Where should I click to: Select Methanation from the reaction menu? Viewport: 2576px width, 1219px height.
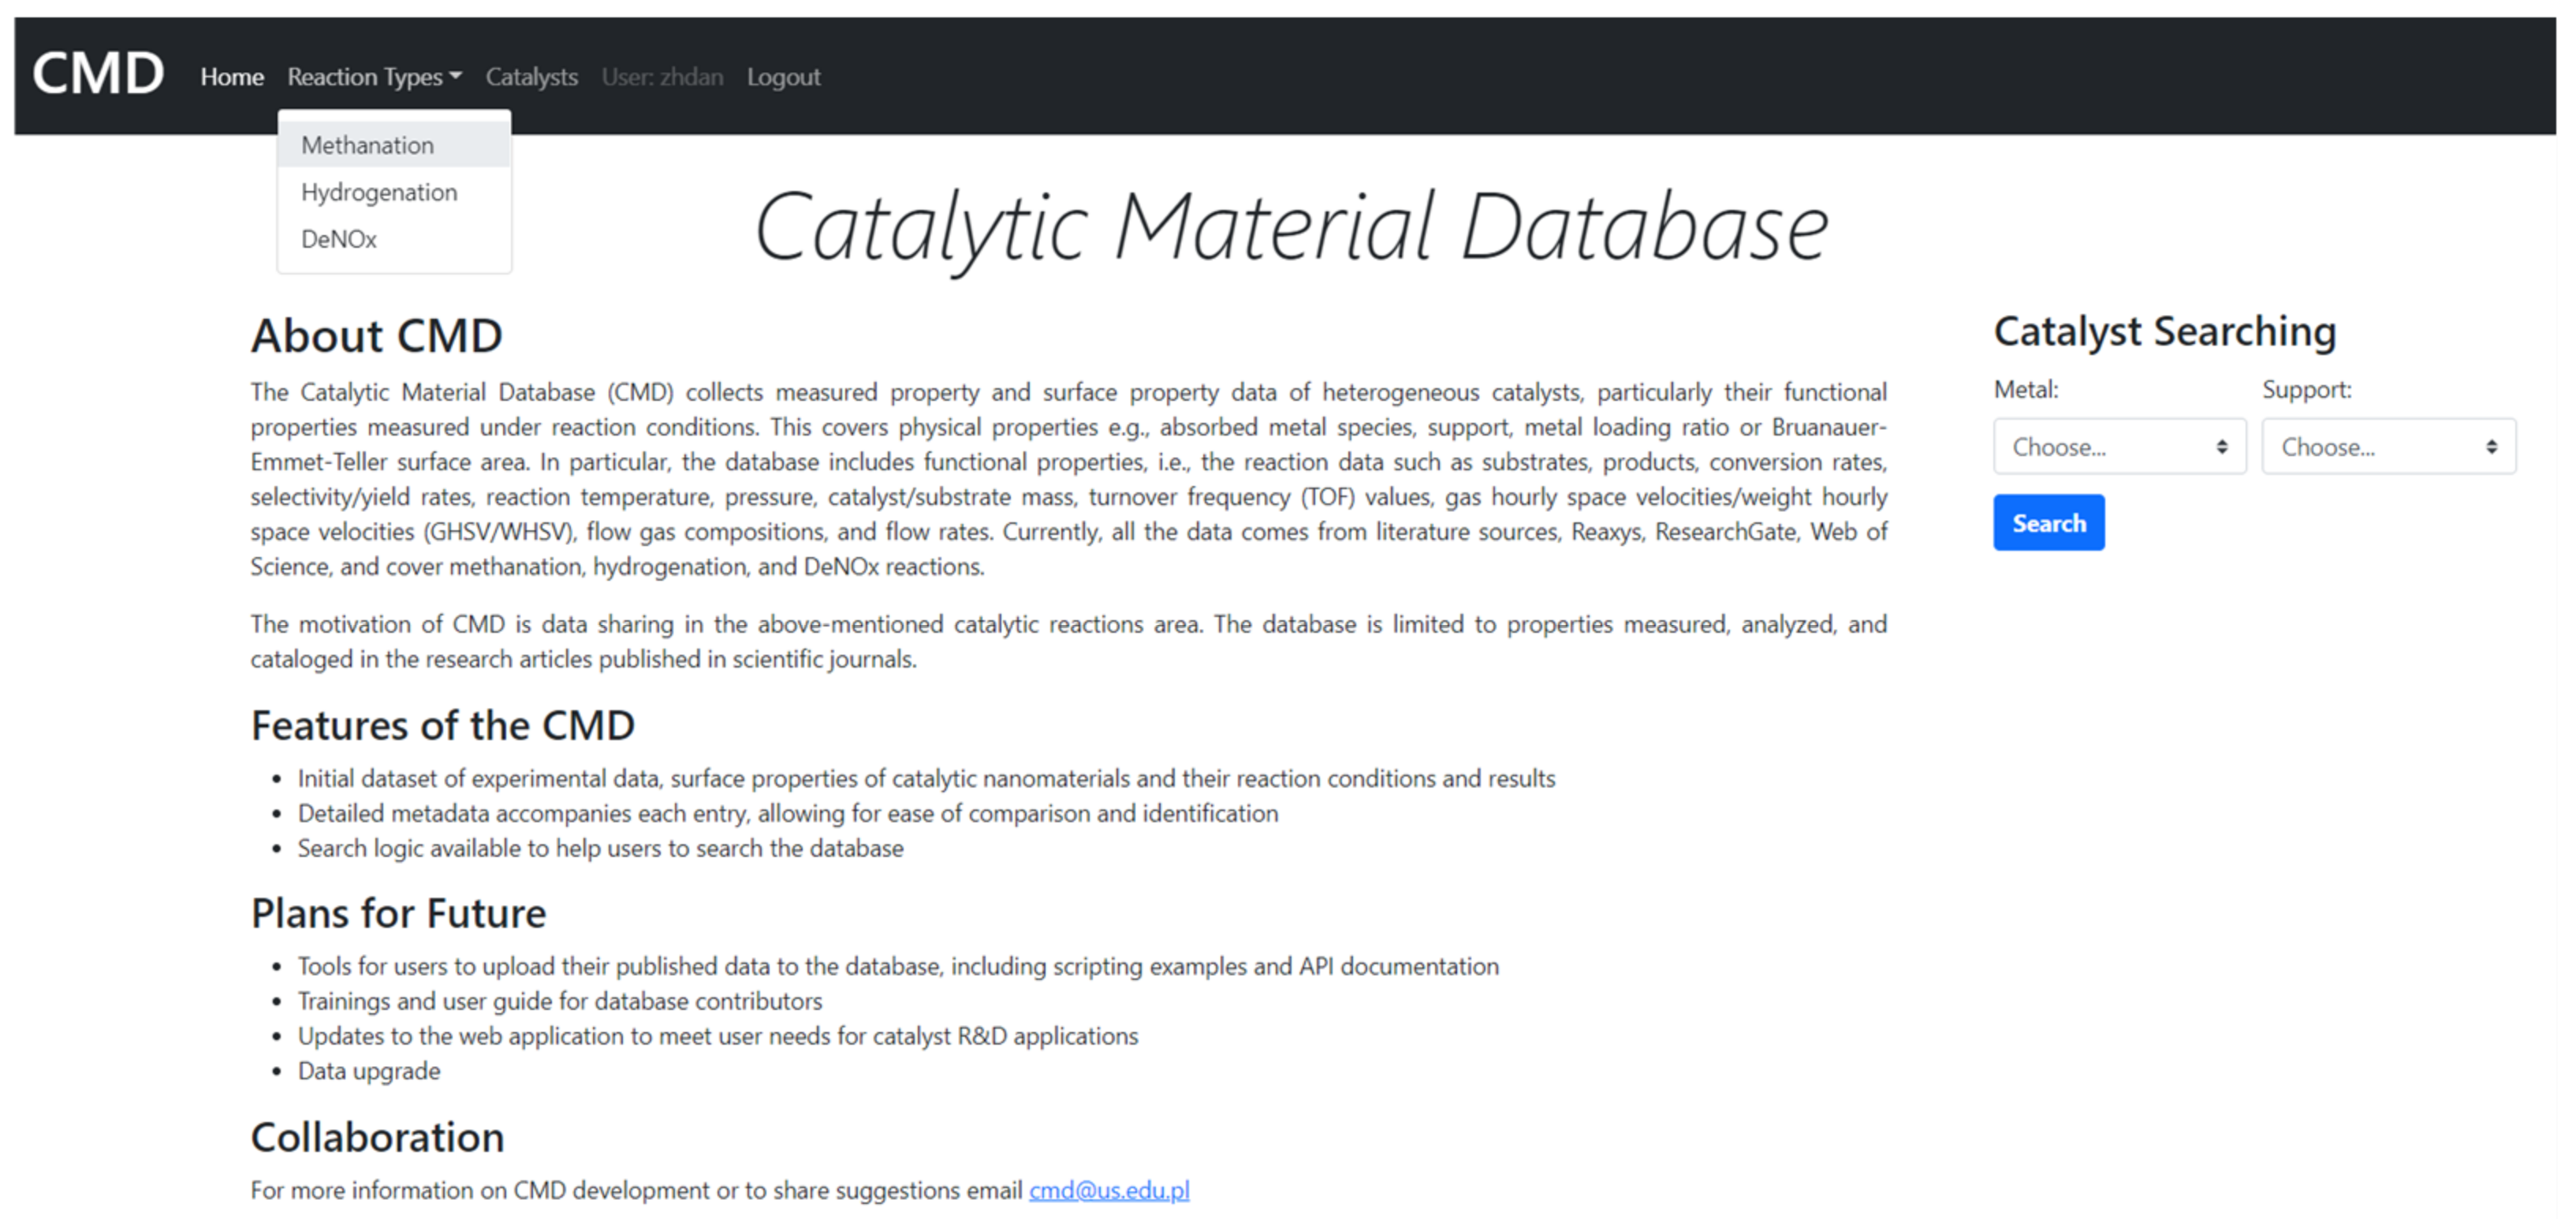point(367,145)
